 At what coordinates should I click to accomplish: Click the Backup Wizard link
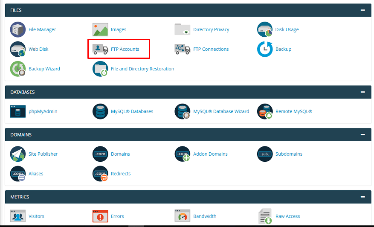point(44,69)
